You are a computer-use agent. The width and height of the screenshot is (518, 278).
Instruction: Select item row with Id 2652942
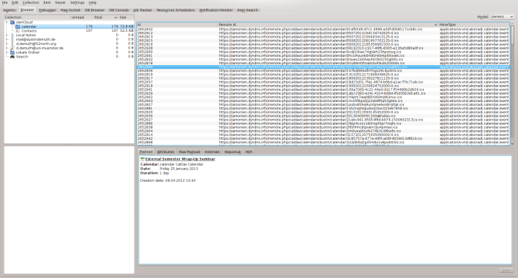(x=323, y=138)
